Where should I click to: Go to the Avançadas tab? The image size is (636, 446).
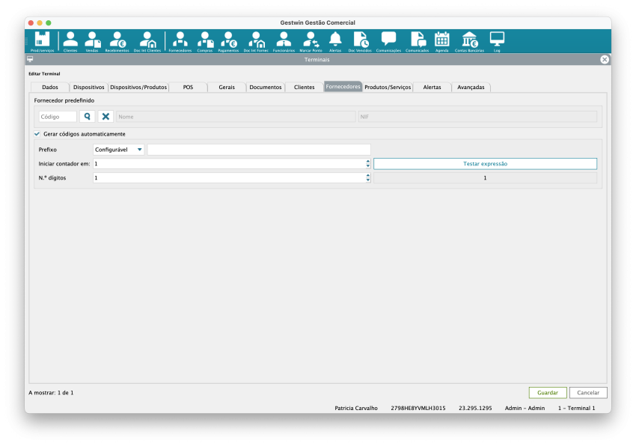click(x=471, y=88)
